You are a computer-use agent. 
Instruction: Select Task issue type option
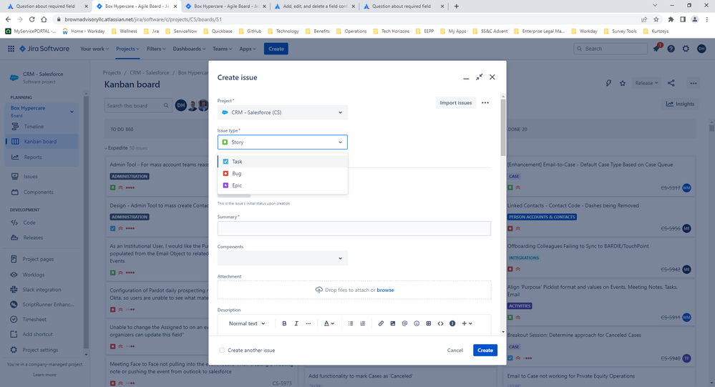(x=282, y=162)
